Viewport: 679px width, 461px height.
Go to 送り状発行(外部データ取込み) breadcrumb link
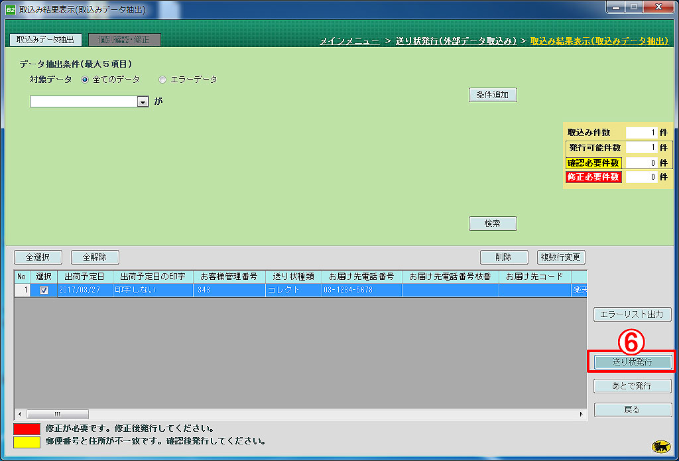coord(456,41)
